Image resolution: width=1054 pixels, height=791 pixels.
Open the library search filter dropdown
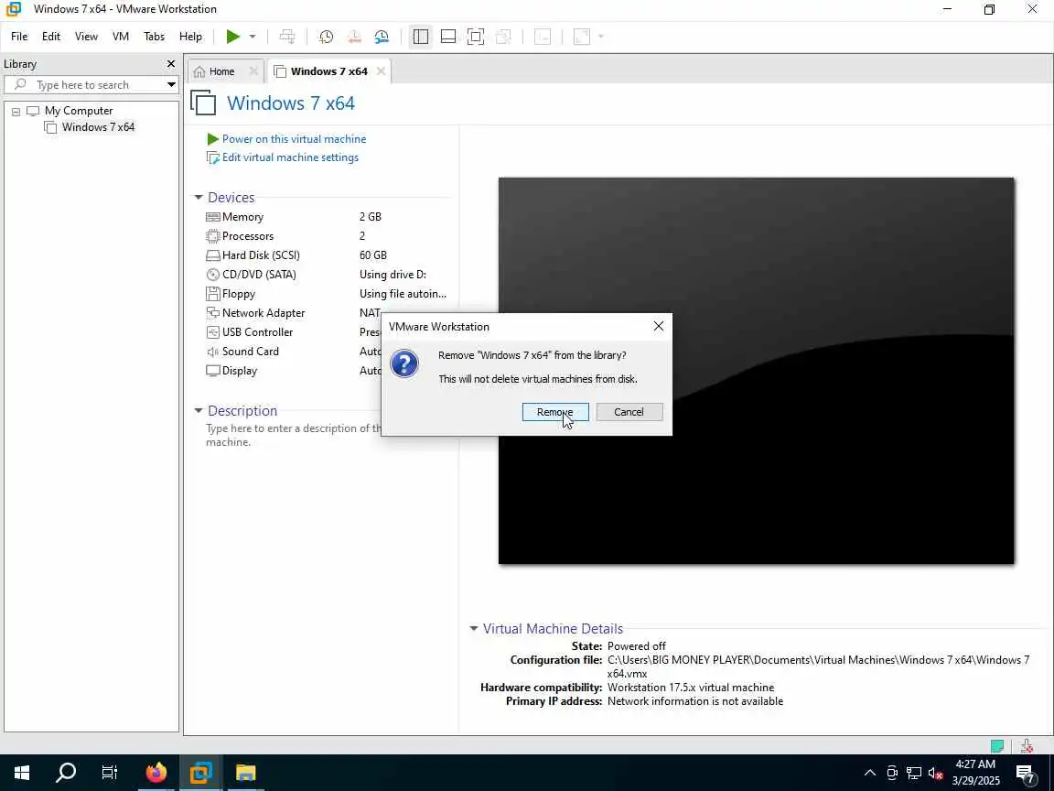(171, 85)
